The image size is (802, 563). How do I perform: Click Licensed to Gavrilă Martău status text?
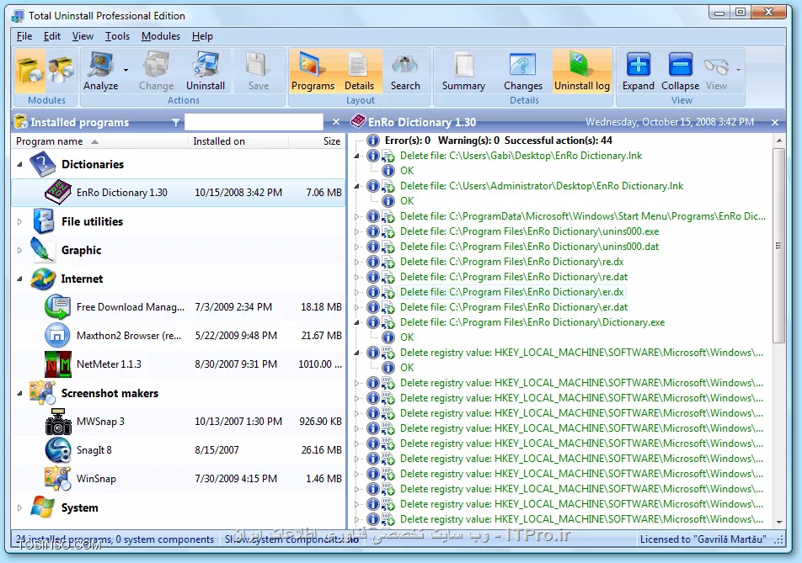point(703,539)
